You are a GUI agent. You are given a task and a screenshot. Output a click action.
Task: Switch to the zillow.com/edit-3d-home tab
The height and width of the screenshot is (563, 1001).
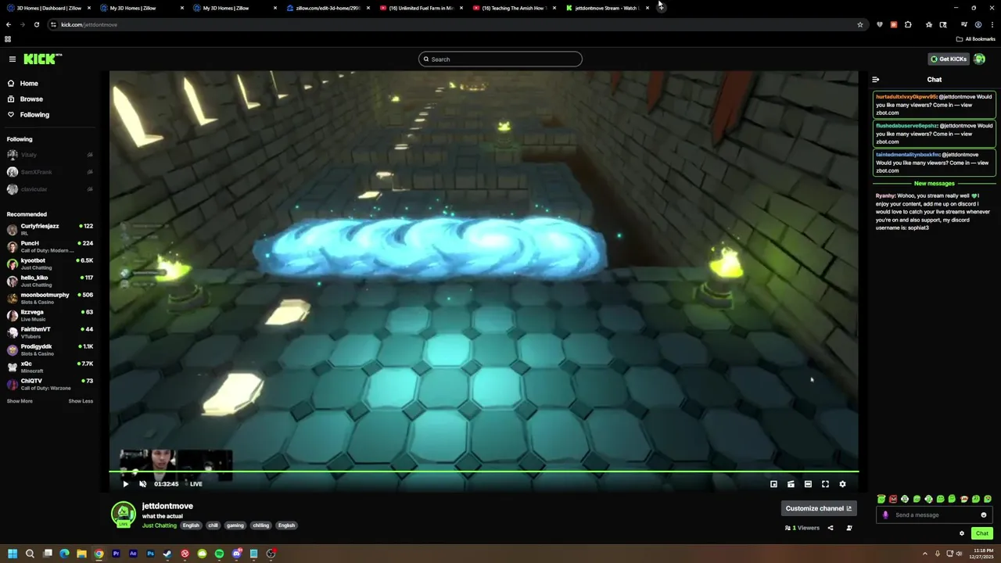[328, 8]
